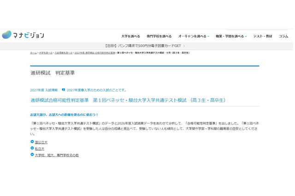Expand the 職業・学問を調べる dropdown

231,36
